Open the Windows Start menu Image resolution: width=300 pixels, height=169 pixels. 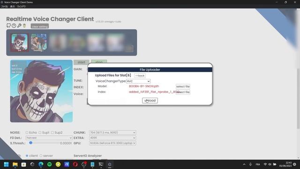coord(6,164)
